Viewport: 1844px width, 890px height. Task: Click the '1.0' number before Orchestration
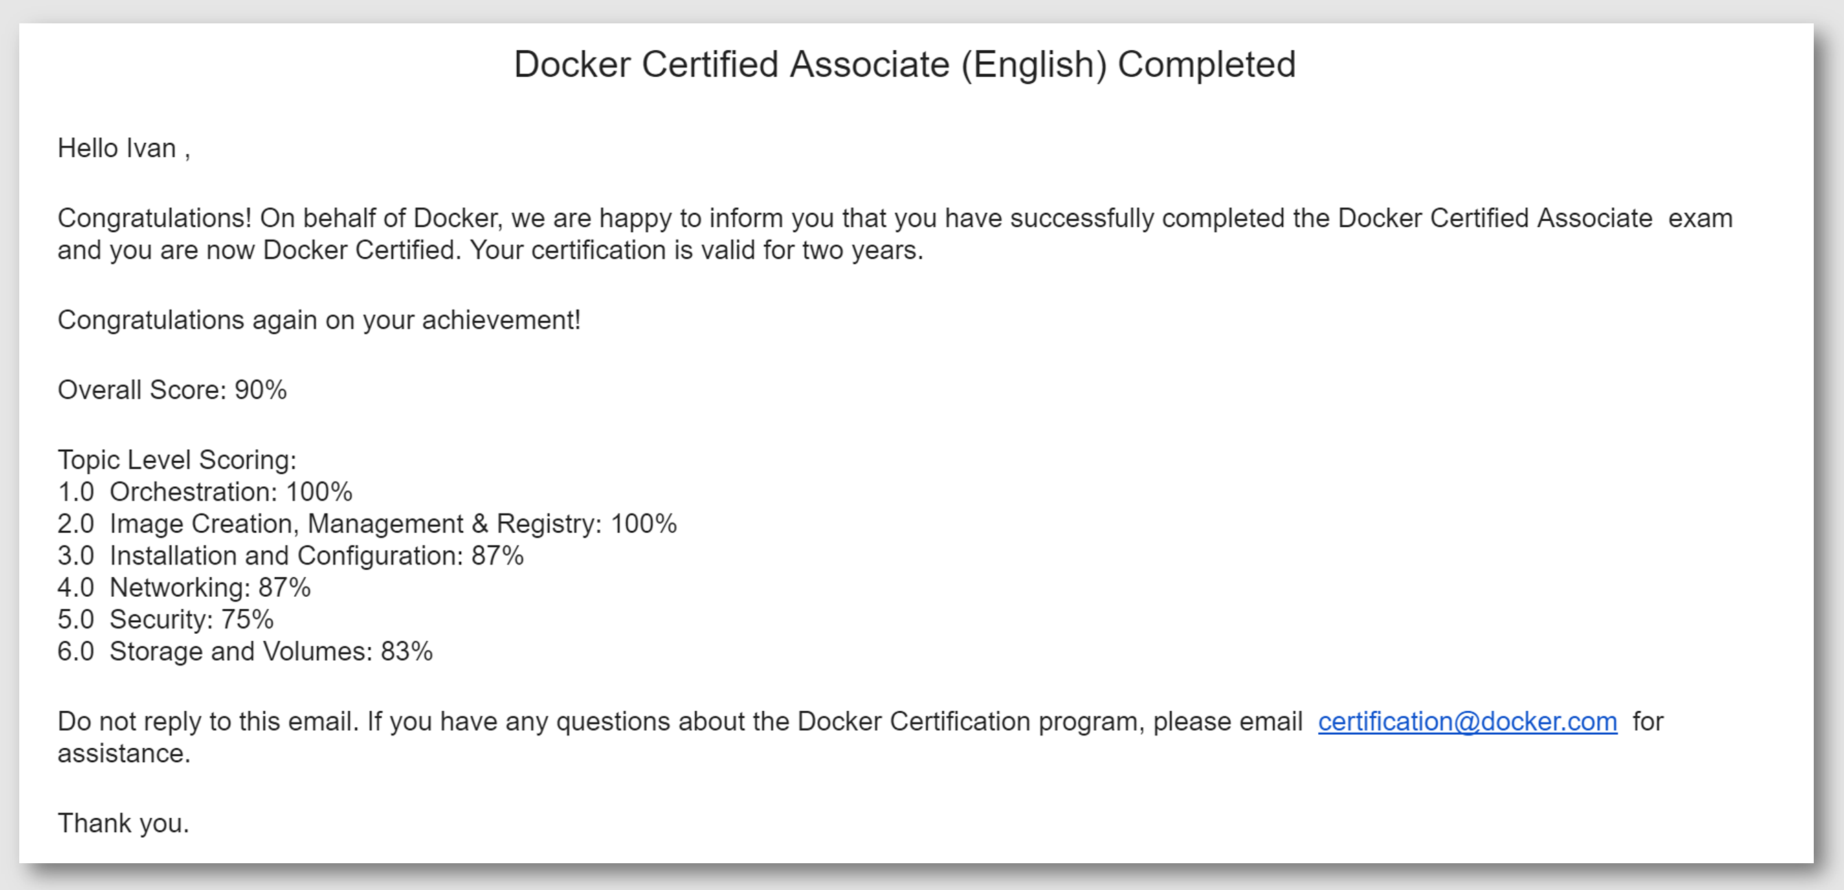coord(76,492)
